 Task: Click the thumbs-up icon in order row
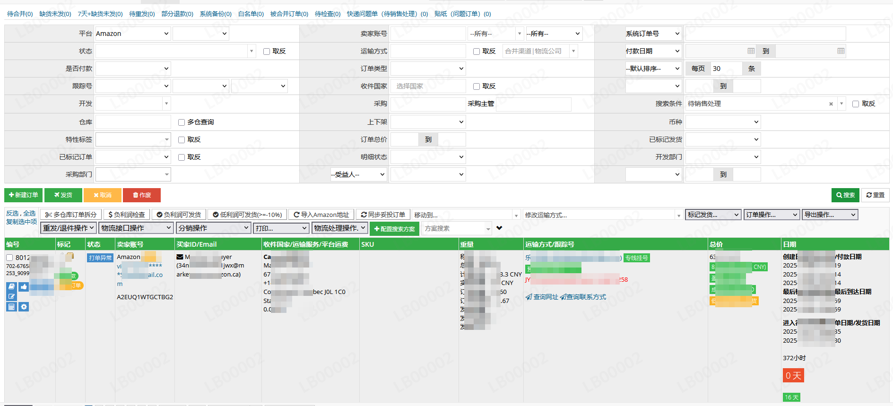pyautogui.click(x=24, y=286)
